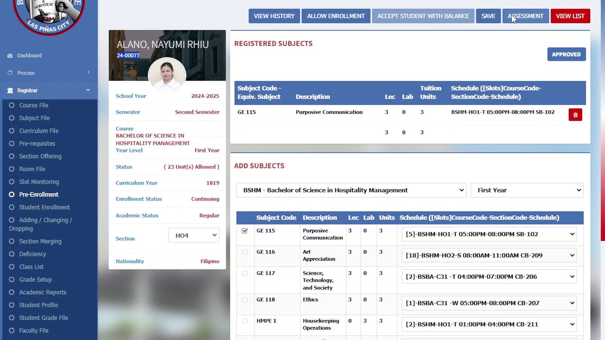The height and width of the screenshot is (340, 605).
Task: Open Slot Monitoring page
Action: [39, 182]
